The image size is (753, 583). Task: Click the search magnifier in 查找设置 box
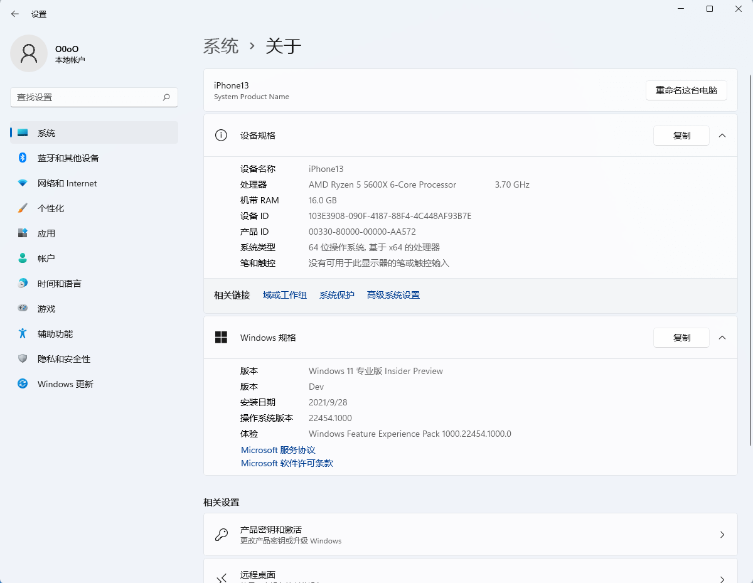point(166,97)
